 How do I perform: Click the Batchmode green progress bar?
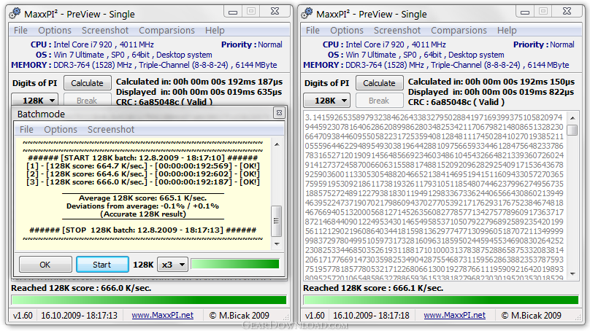(x=235, y=264)
